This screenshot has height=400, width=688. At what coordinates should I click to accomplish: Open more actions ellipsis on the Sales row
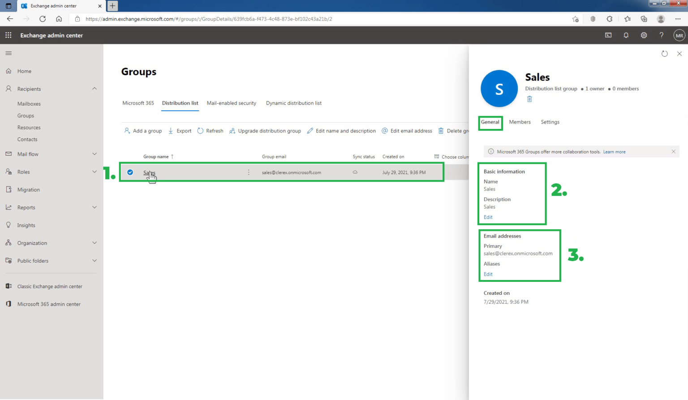coord(249,172)
